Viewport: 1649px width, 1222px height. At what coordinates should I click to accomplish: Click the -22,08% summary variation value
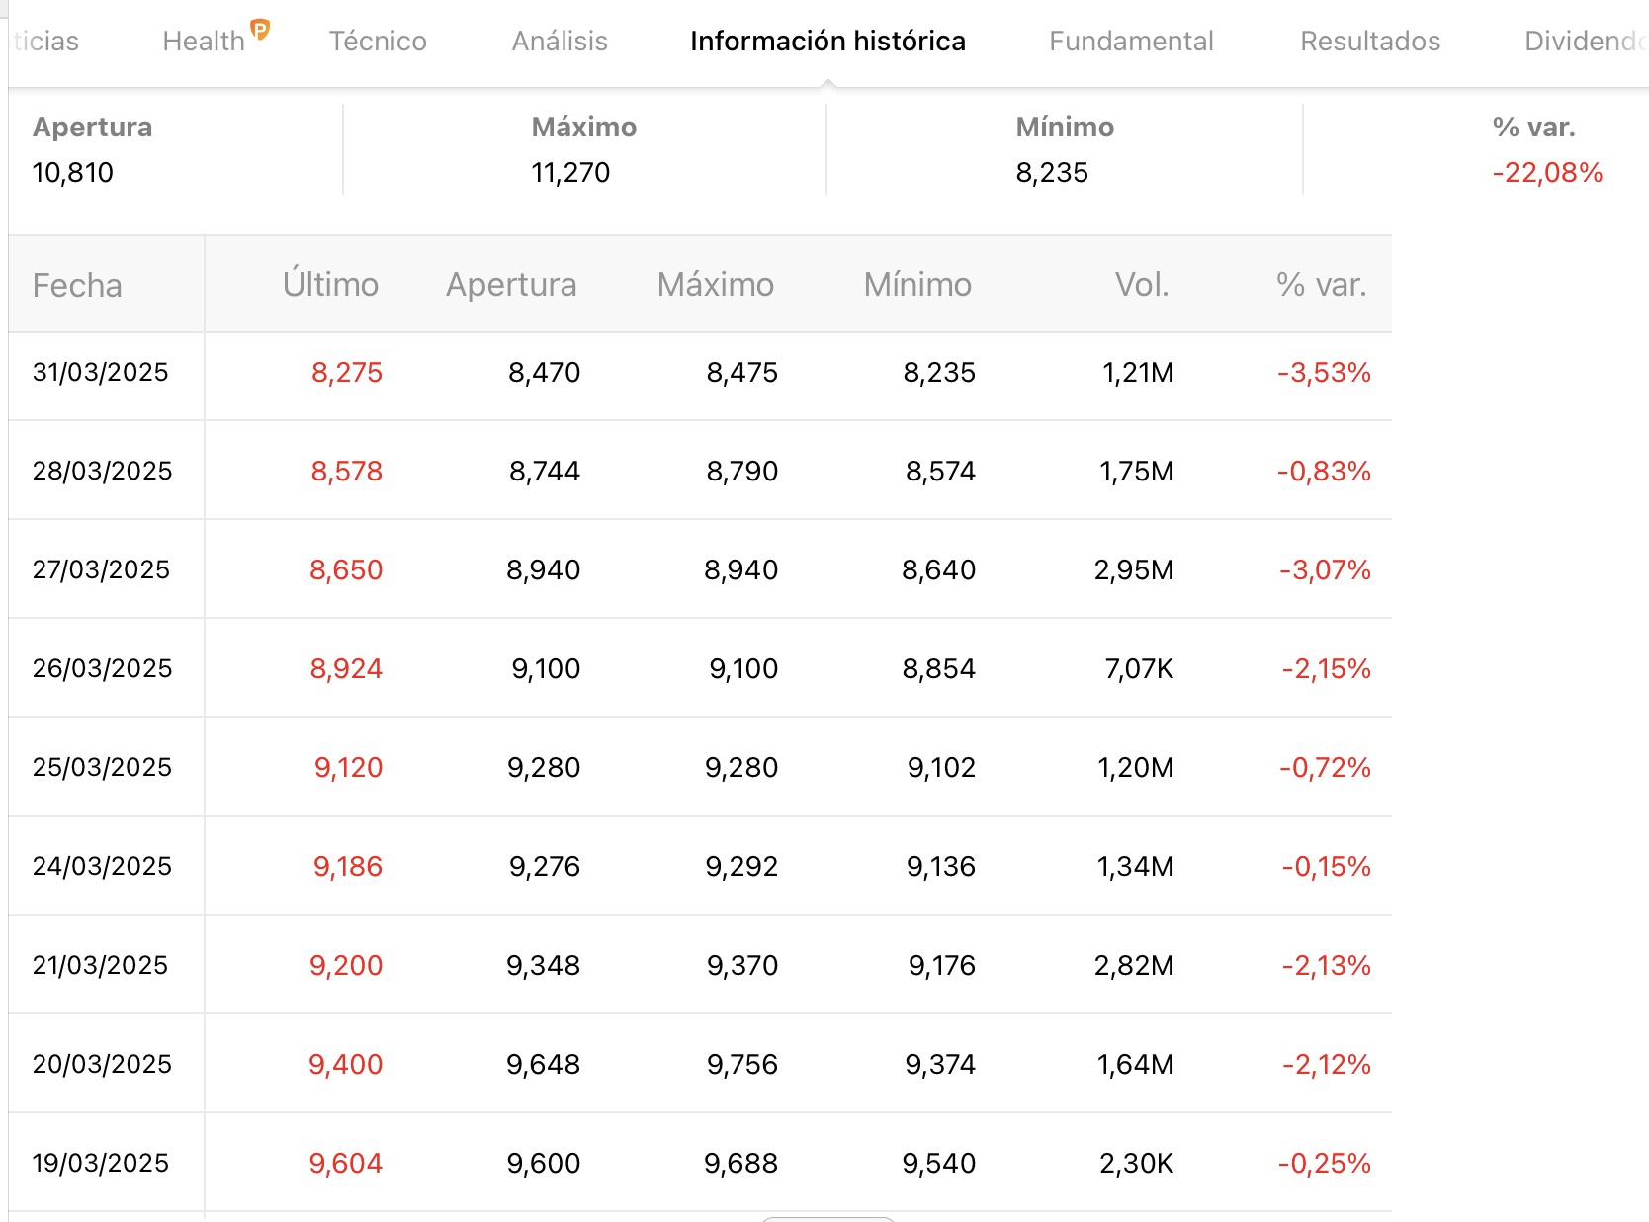[x=1547, y=173]
